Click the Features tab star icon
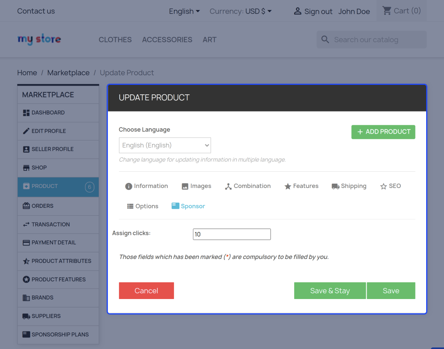 tap(288, 186)
